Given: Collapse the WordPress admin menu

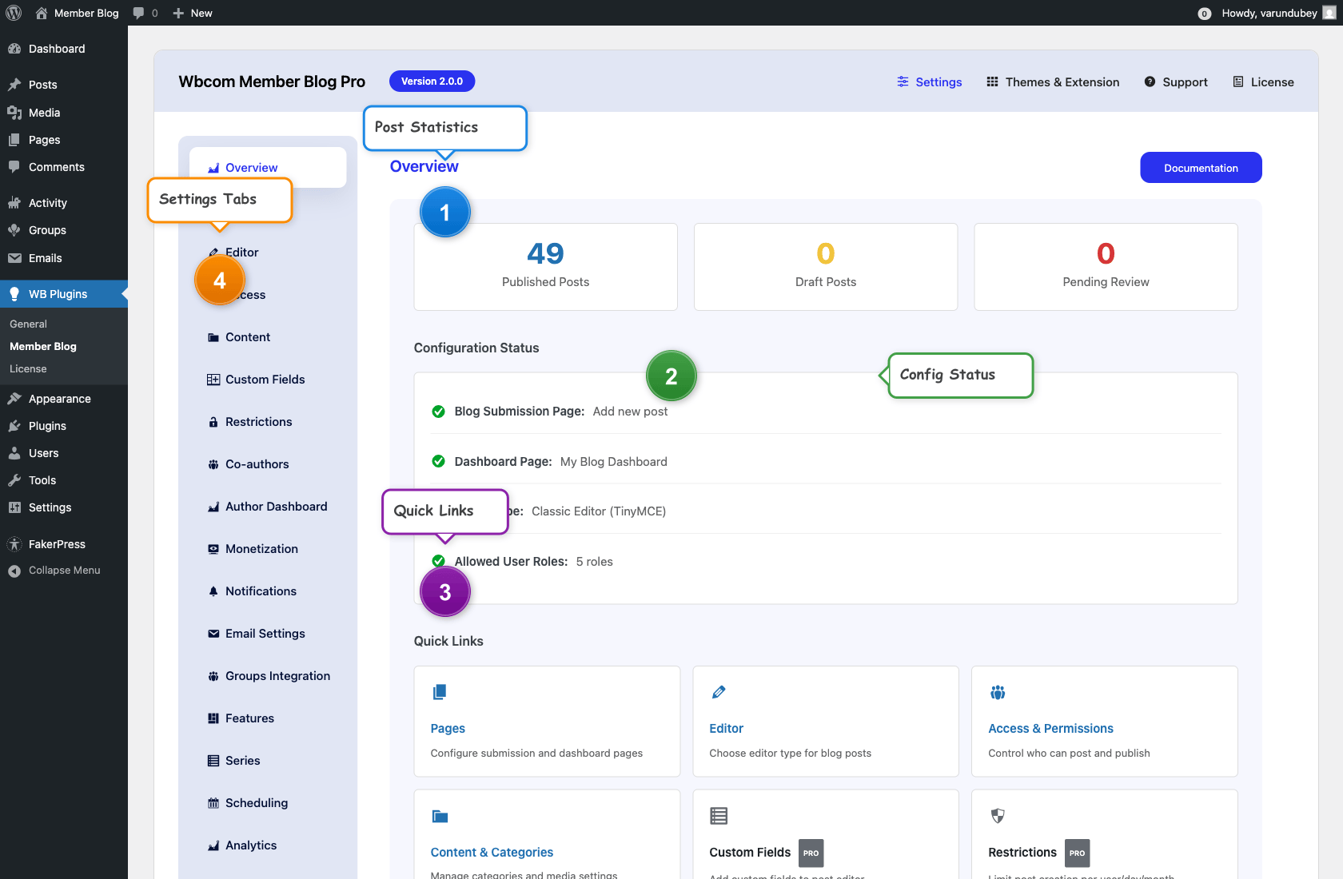Looking at the screenshot, I should [54, 570].
